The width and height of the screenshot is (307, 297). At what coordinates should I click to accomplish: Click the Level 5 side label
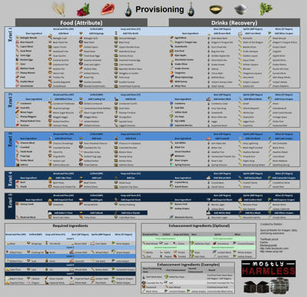tap(10, 202)
